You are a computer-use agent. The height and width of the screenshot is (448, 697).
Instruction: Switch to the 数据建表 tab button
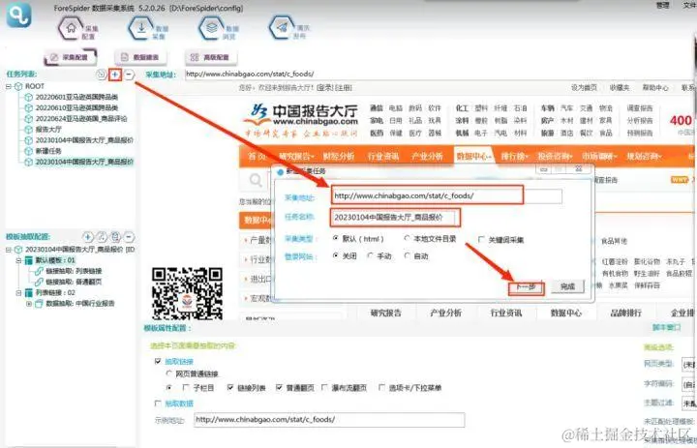(x=141, y=57)
